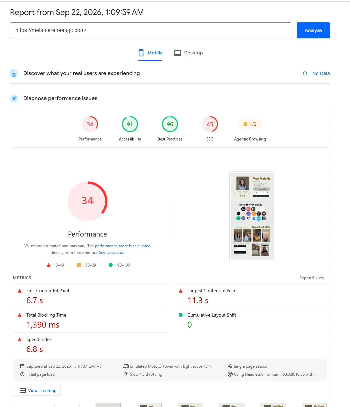Click the Total Blocking Time label

coord(46,315)
